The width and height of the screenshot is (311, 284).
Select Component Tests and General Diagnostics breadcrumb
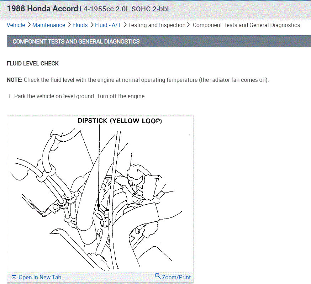click(x=246, y=25)
